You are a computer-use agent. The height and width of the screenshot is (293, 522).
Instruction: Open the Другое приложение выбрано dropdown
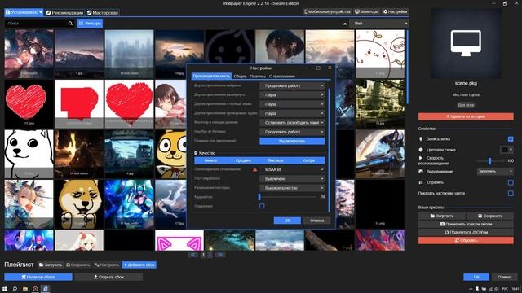292,85
